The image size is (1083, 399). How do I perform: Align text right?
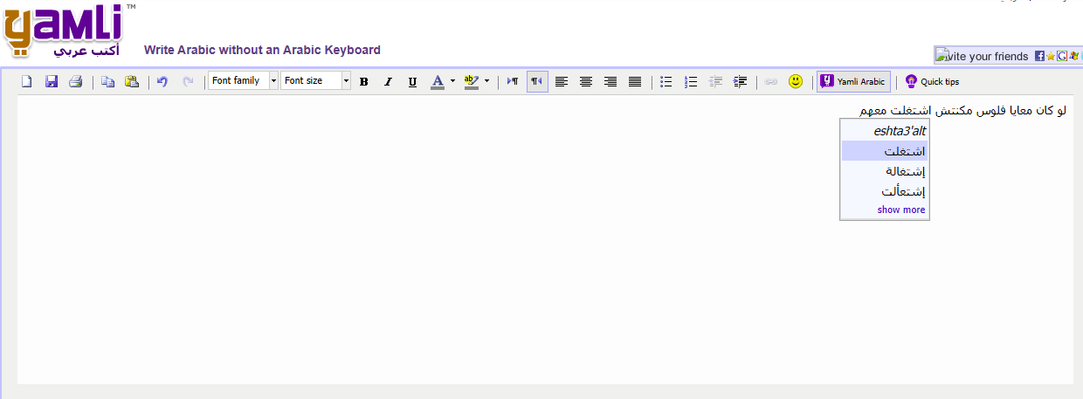(610, 81)
